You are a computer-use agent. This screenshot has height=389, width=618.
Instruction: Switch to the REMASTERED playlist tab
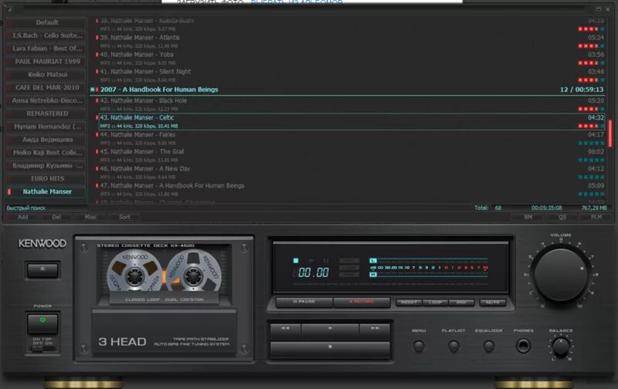pos(46,113)
